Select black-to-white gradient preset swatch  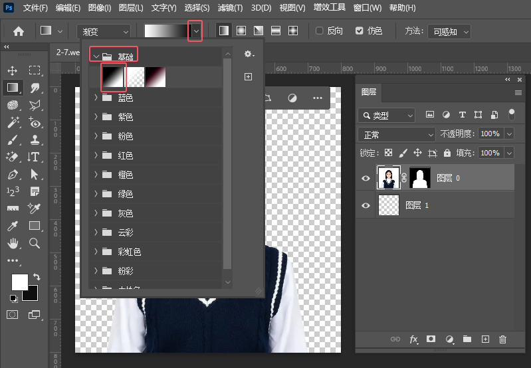tap(113, 77)
